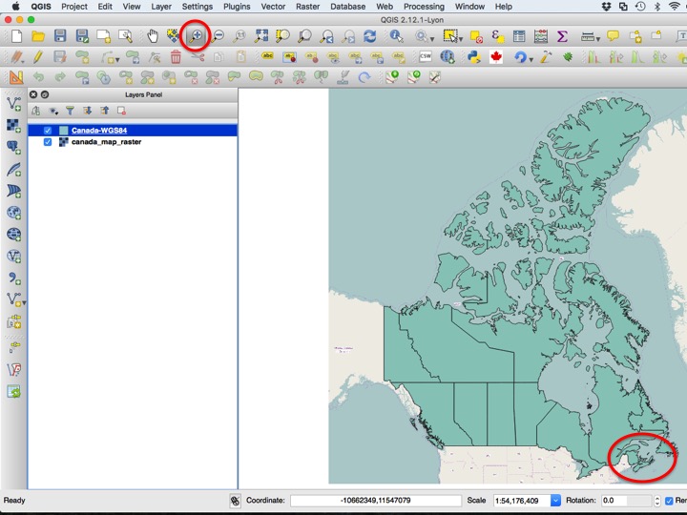Remove selected layer from Layers Panel

[x=121, y=111]
